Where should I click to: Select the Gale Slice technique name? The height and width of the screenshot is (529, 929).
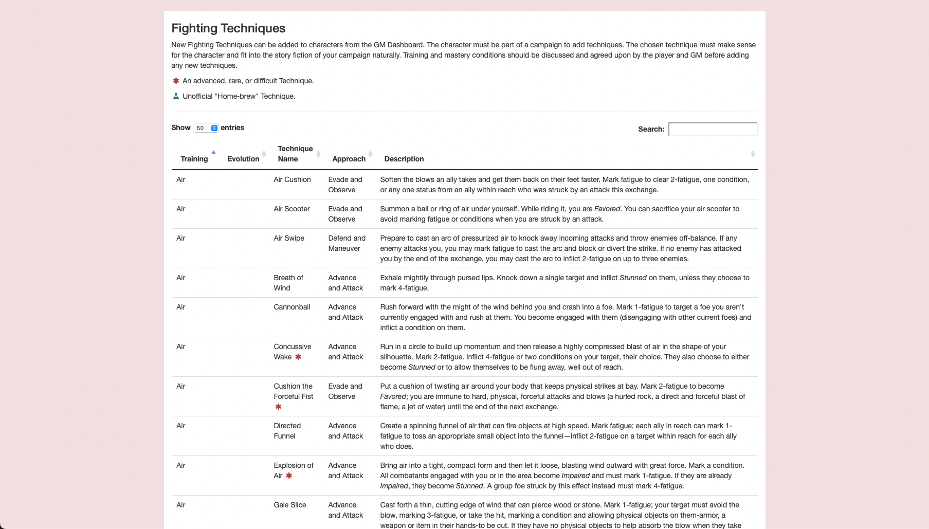(289, 505)
